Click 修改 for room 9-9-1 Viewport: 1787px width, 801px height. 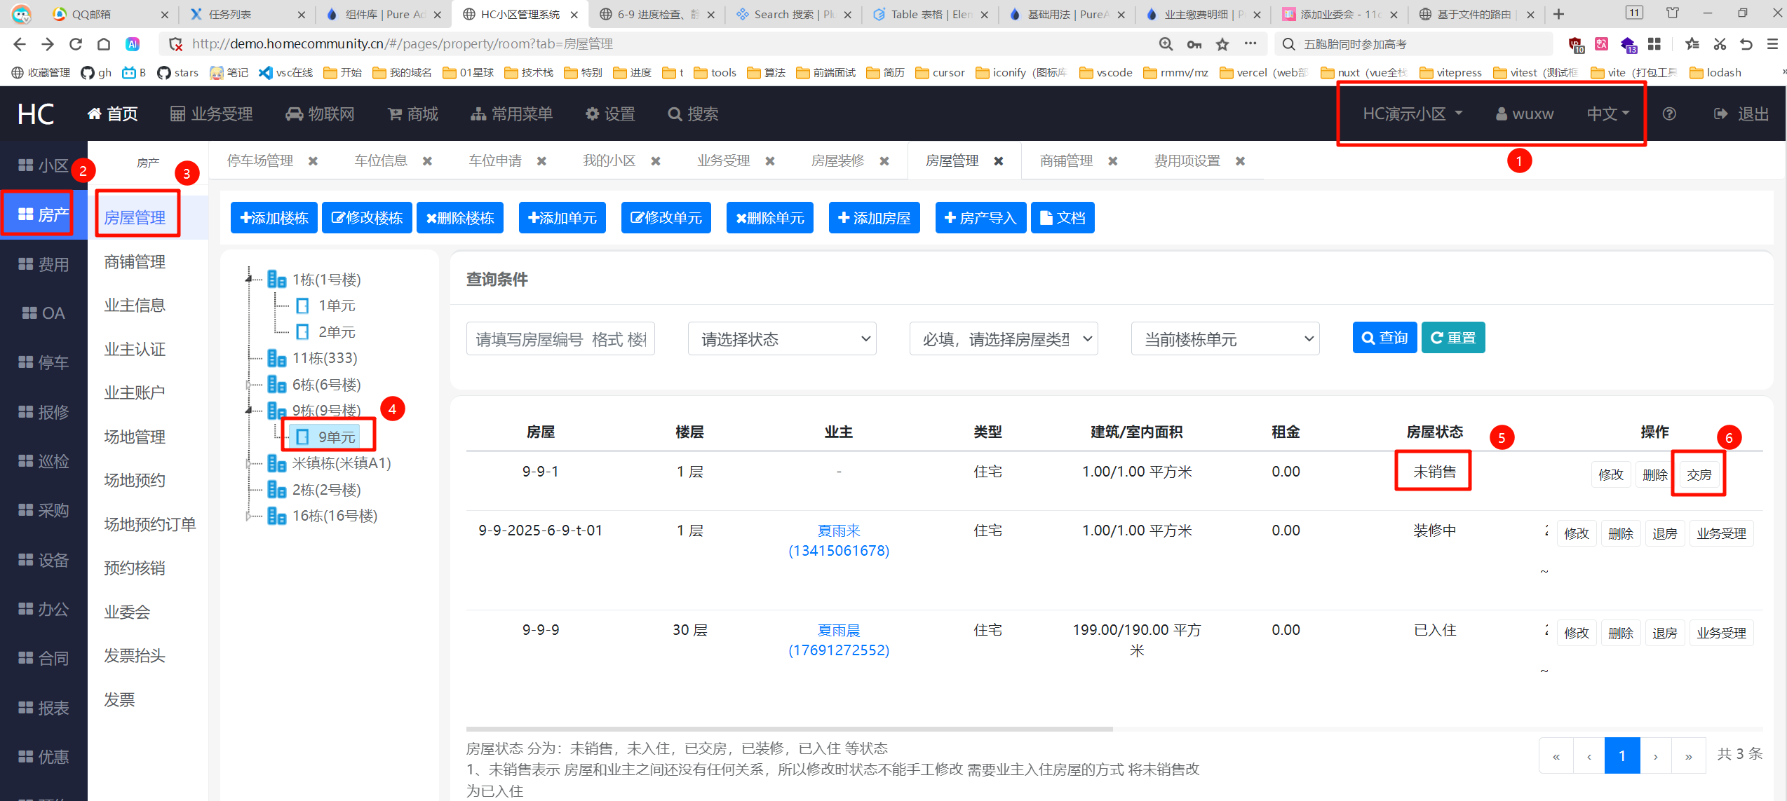[x=1610, y=475]
